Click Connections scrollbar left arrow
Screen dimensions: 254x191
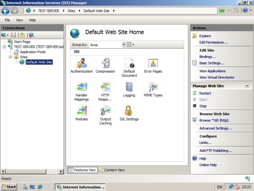pos(3,171)
